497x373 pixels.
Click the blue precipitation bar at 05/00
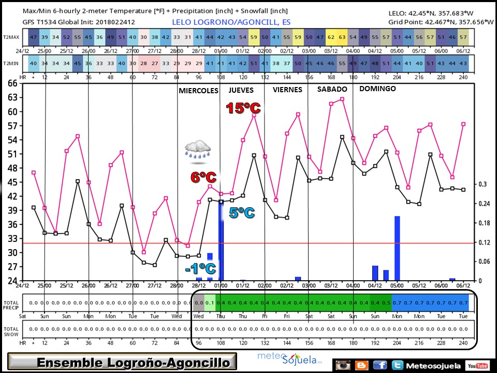pyautogui.click(x=397, y=248)
